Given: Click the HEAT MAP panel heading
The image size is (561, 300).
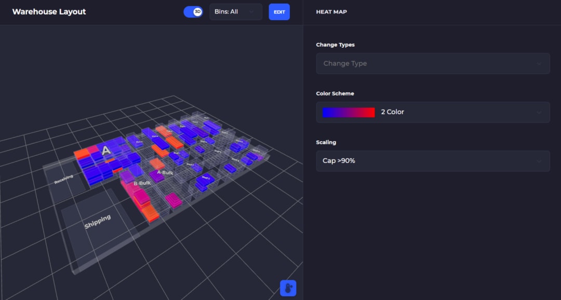Looking at the screenshot, I should (331, 12).
